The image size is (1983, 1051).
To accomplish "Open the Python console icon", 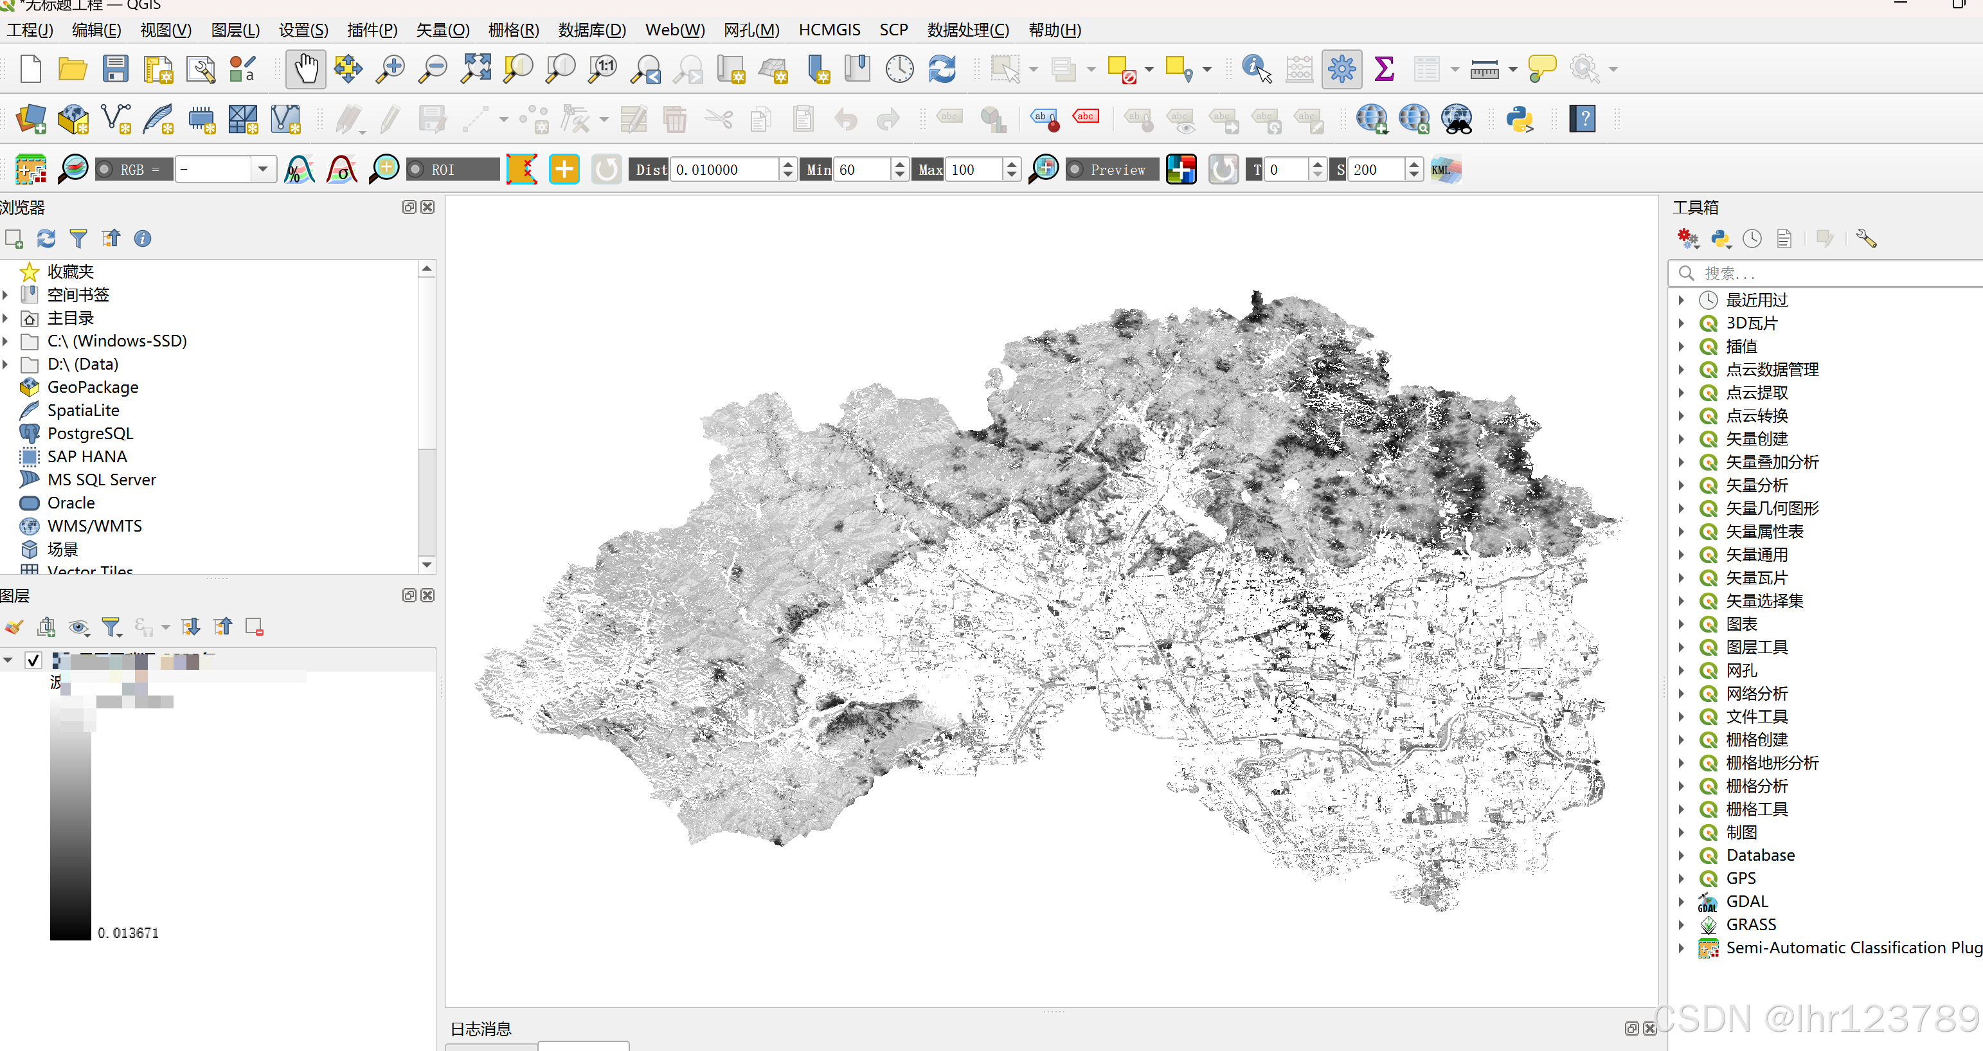I will (x=1520, y=120).
